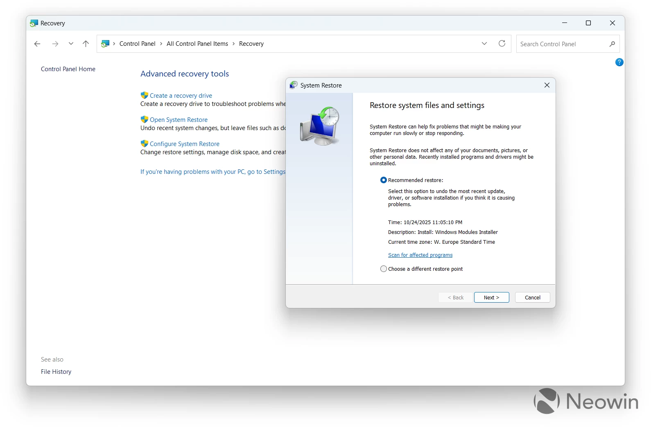
Task: Click the See also label
Action: 52,360
